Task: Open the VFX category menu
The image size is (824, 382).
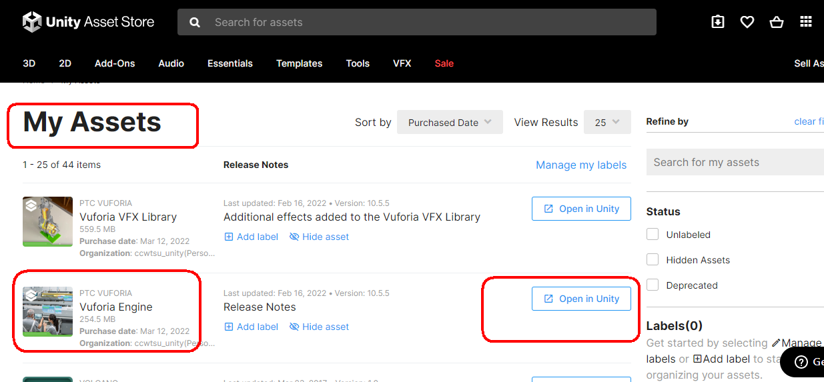Action: tap(402, 63)
